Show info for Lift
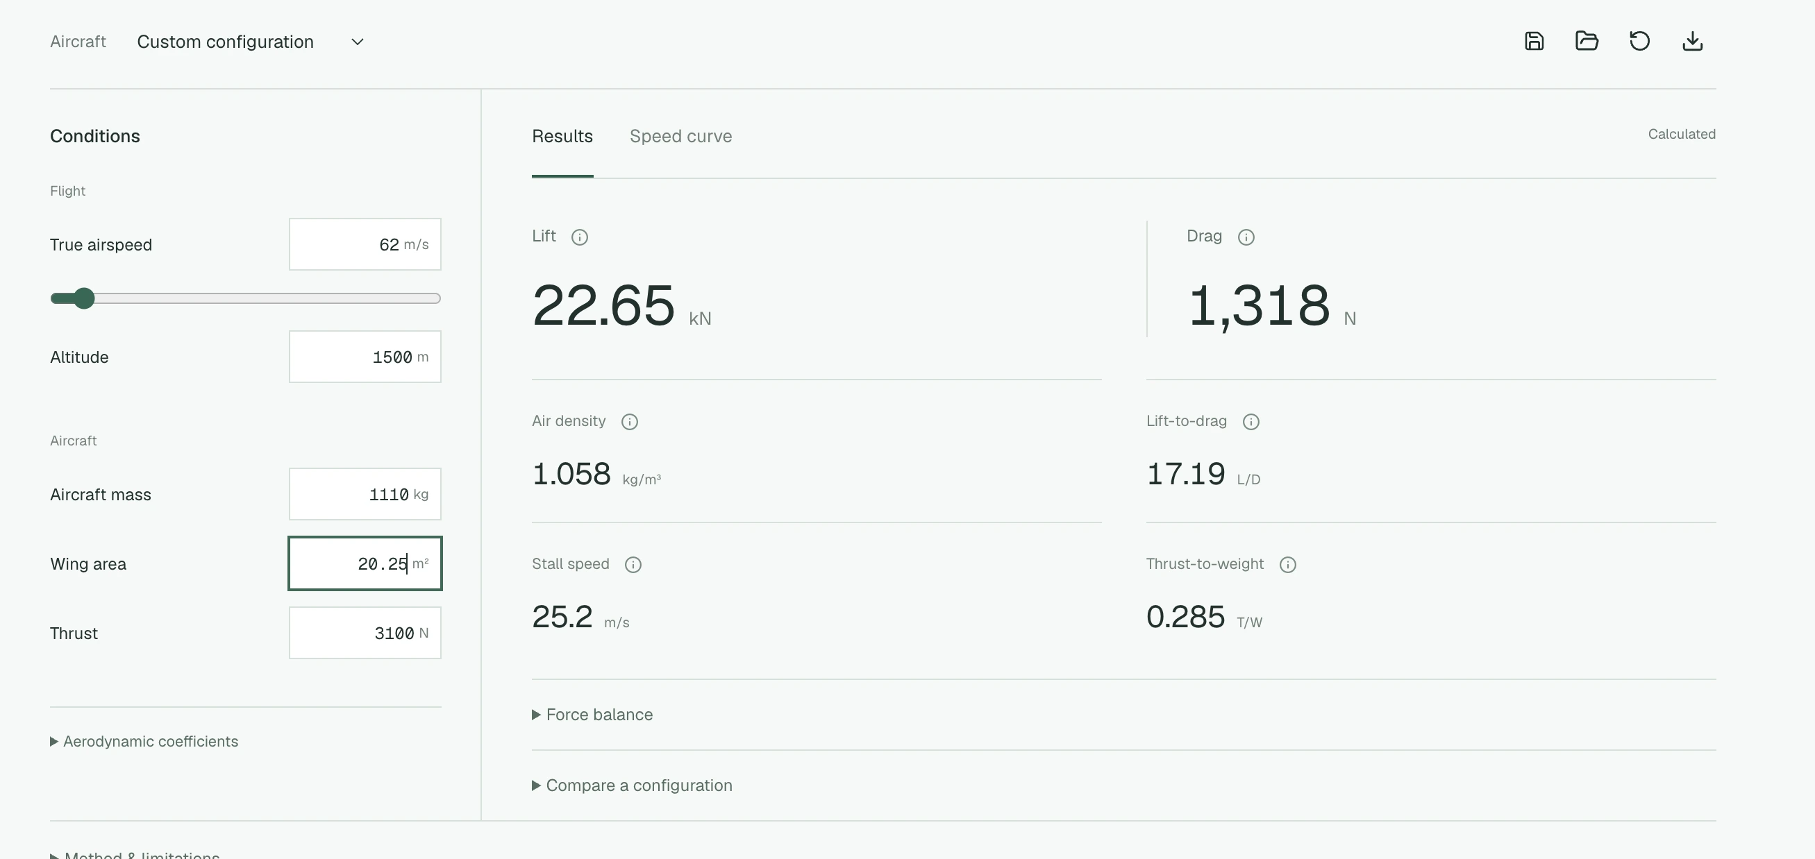1815x859 pixels. coord(579,237)
